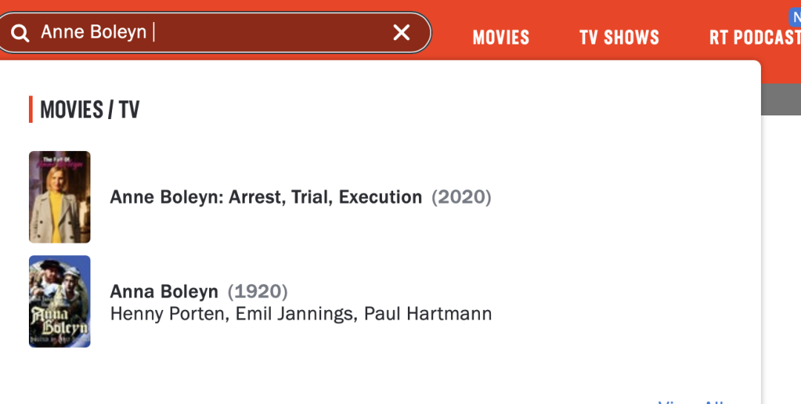Click Paul Hartmann in the cast list
801x404 pixels.
[428, 314]
